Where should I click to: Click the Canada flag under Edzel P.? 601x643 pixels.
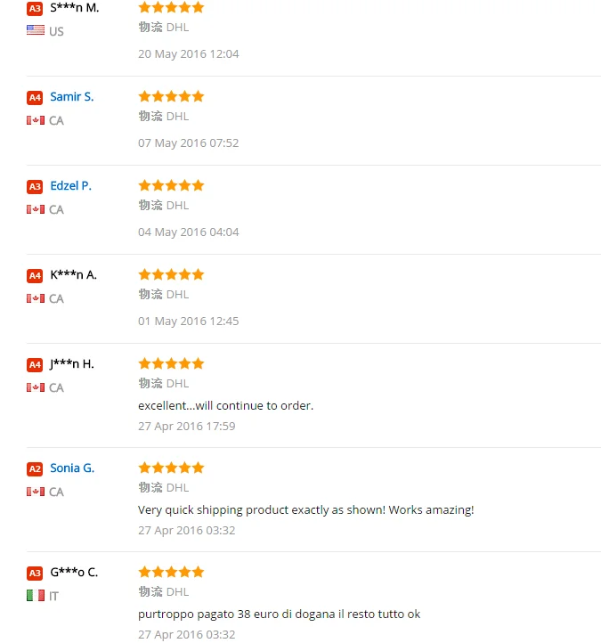(36, 209)
